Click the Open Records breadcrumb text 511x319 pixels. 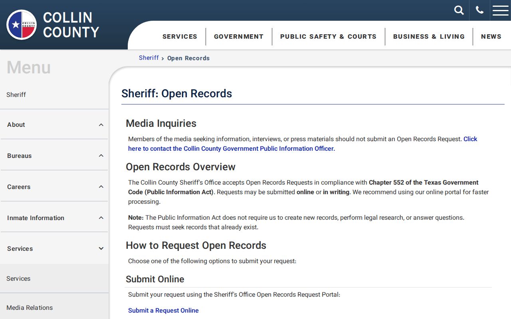(188, 58)
